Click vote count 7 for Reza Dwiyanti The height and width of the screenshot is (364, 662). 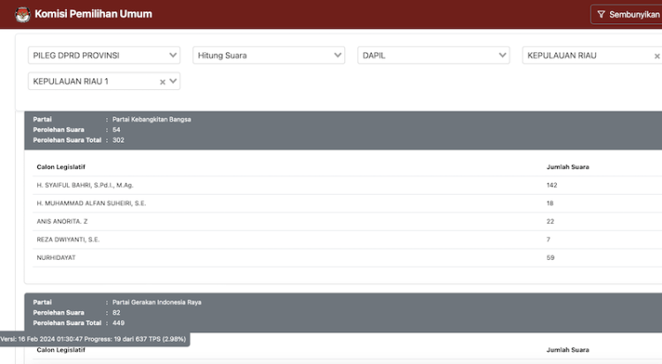pos(548,240)
